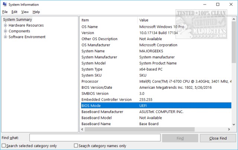Click the horizontal scrollbar left arrow

pyautogui.click(x=83, y=129)
